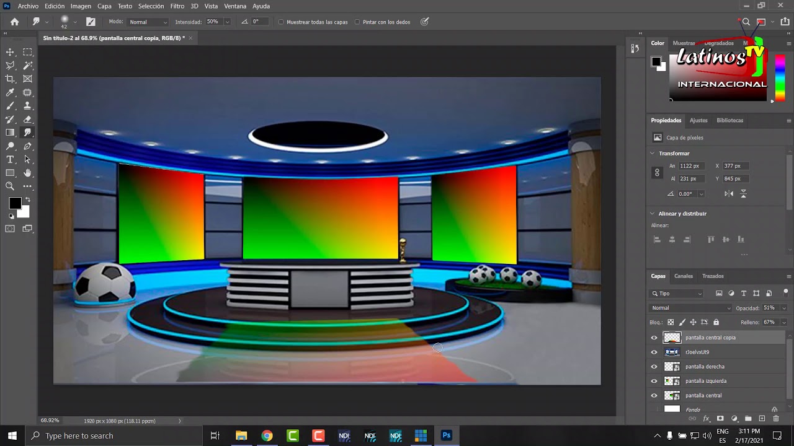Select the Polygonal Lasso tool
794x446 pixels.
tap(10, 66)
